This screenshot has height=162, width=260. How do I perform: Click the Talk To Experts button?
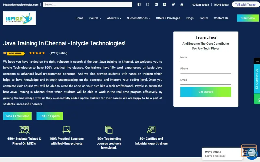point(50,116)
